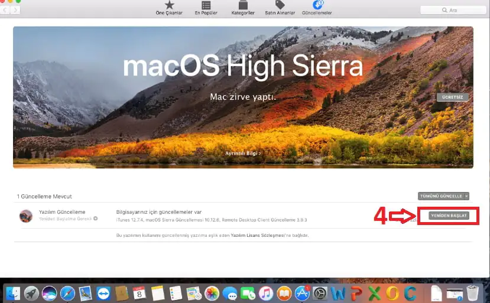Viewport: 490px width, 303px height.
Task: Launch TeamViewer from the dock
Action: pyautogui.click(x=103, y=294)
